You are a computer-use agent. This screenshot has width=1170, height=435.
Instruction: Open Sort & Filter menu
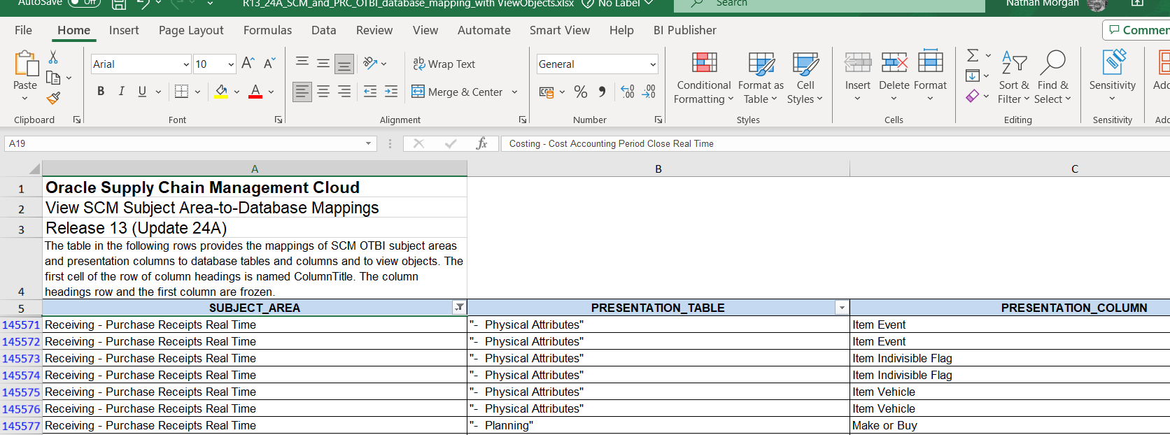click(x=1014, y=77)
